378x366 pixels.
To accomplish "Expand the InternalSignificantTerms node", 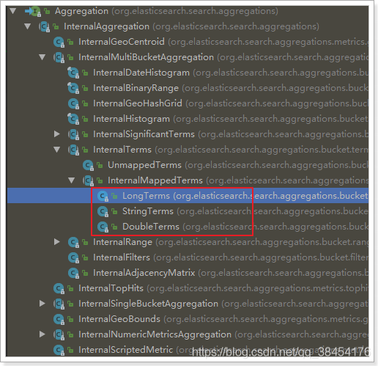I will [x=57, y=134].
